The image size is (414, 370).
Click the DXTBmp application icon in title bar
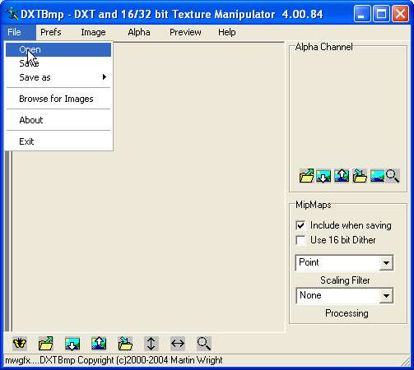pos(12,14)
